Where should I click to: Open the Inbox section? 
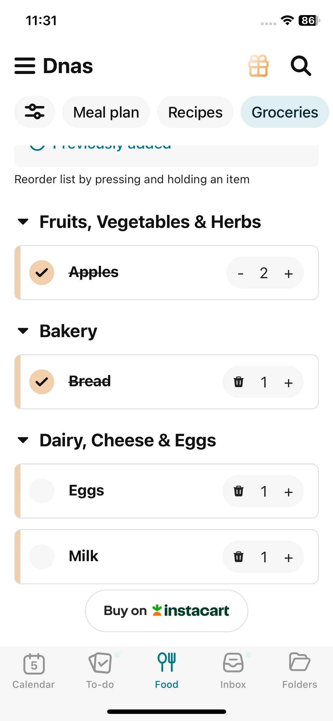[x=233, y=671]
